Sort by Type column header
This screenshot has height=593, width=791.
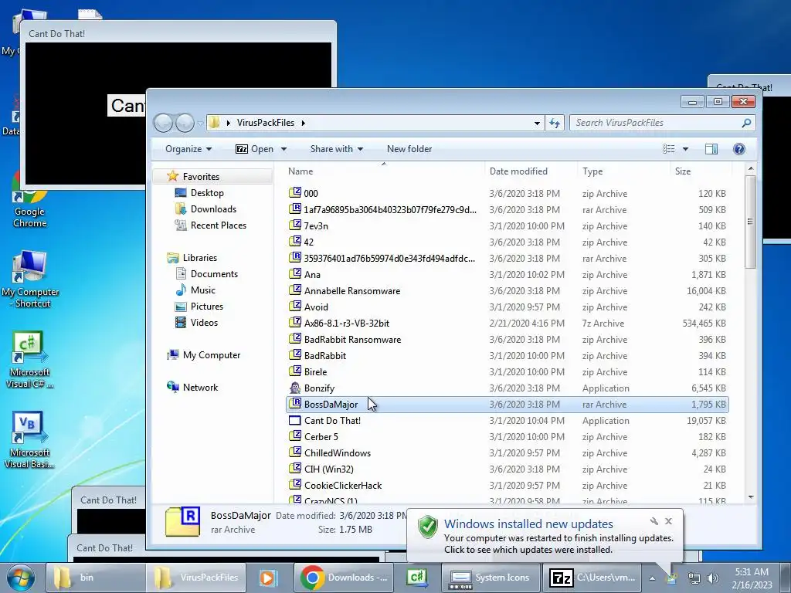point(623,171)
